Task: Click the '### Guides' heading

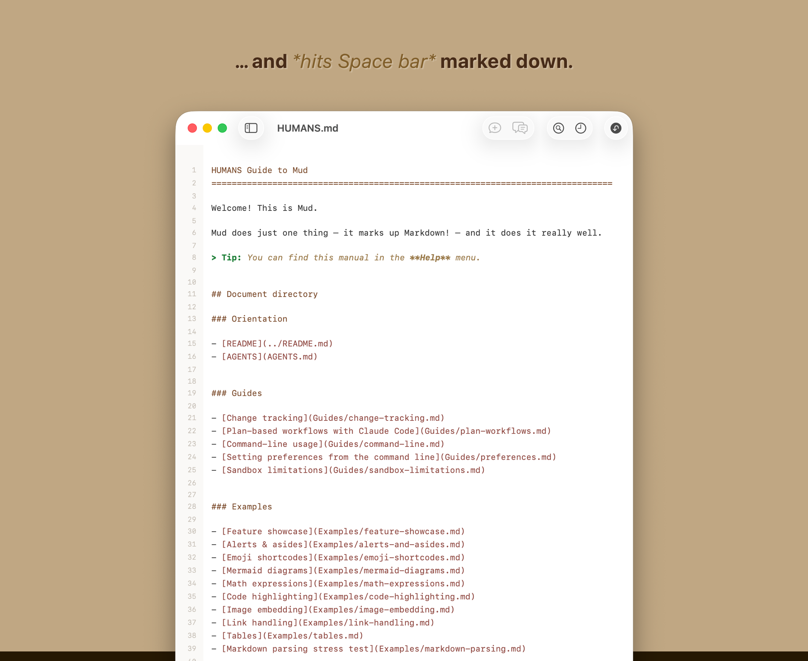Action: coord(237,393)
